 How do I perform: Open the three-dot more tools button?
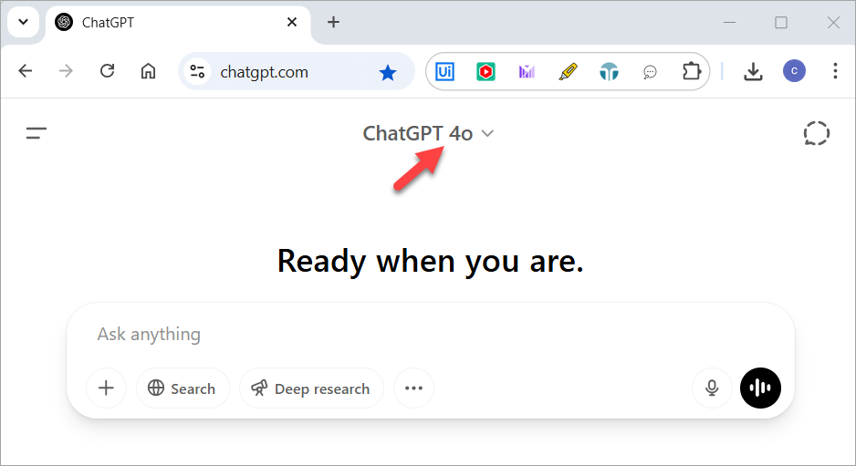coord(413,388)
